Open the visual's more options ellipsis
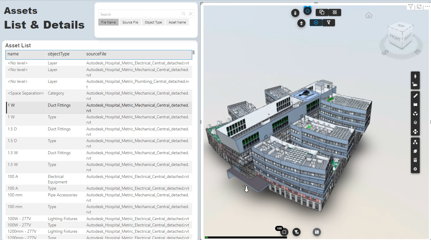This screenshot has width=431, height=240. click(x=427, y=6)
